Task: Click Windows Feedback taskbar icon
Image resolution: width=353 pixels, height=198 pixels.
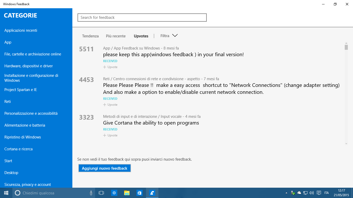Action: coord(152,193)
